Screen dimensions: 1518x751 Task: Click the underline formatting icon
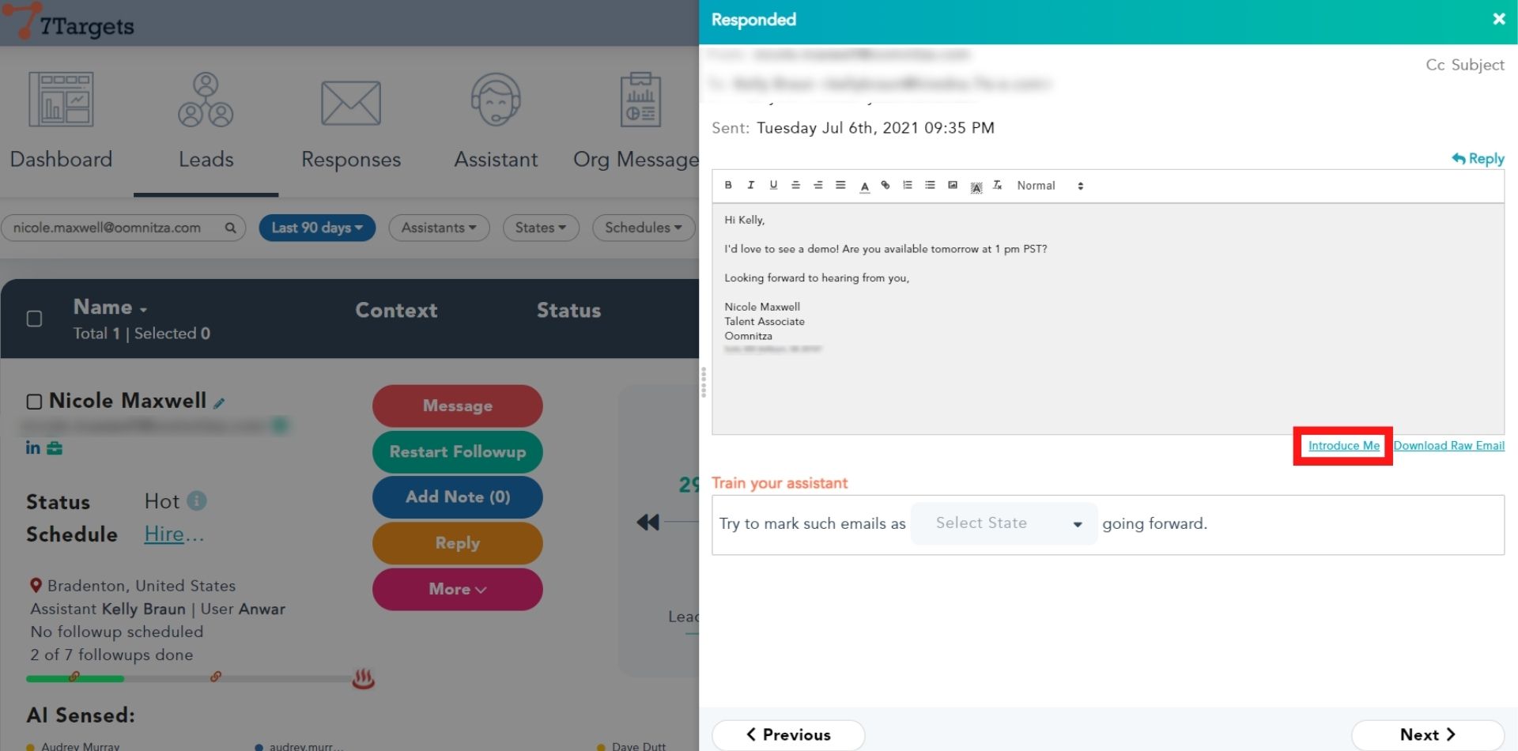point(773,185)
